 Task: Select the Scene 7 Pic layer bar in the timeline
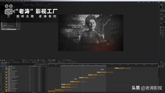coord(105,72)
